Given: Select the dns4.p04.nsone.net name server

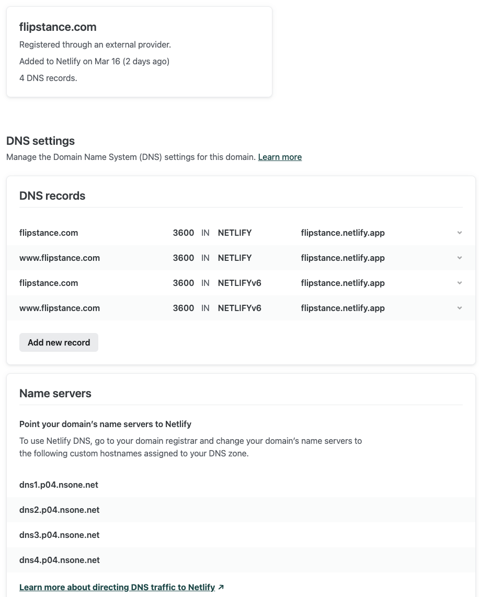Looking at the screenshot, I should (x=59, y=560).
